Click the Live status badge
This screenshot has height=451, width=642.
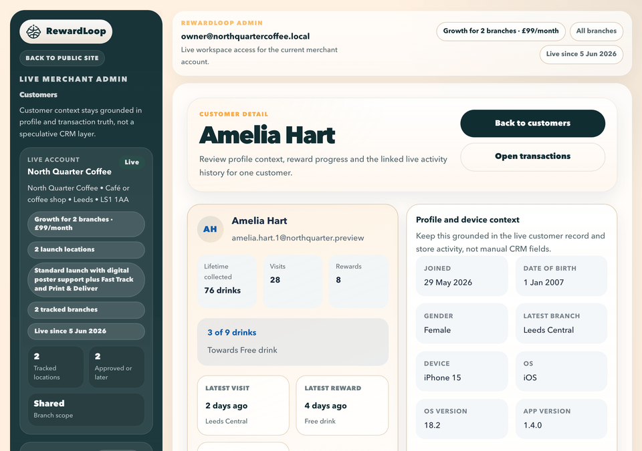[132, 162]
